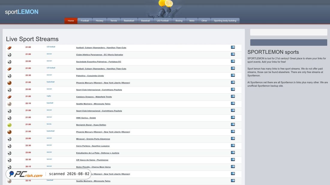Open the US Football tab
This screenshot has width=330, height=185.
pyautogui.click(x=163, y=21)
